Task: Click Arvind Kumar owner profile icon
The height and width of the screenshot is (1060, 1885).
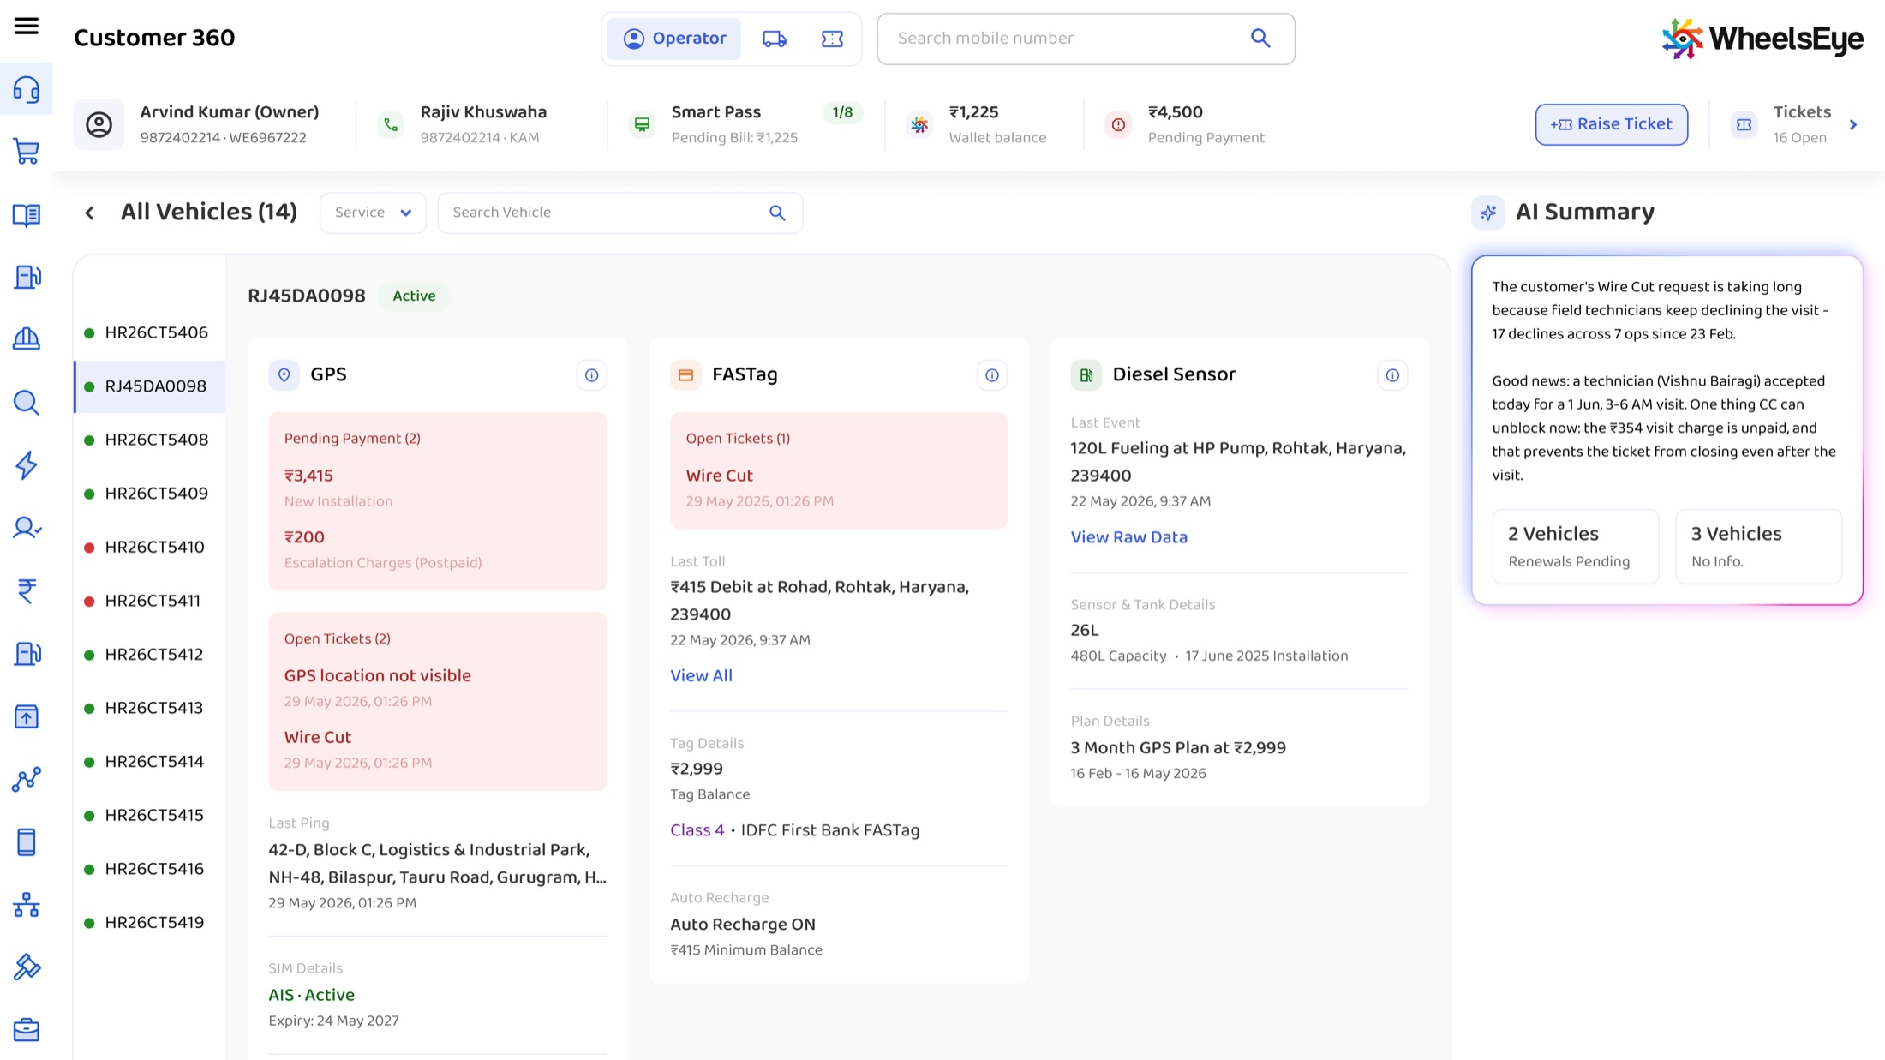Action: [99, 124]
